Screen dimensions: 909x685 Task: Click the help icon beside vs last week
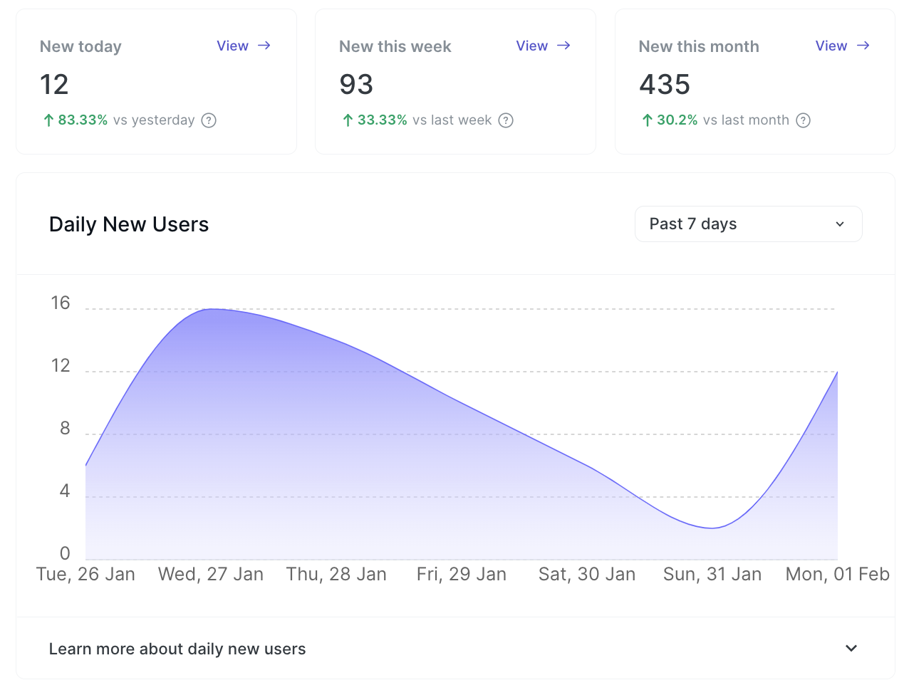tap(506, 120)
